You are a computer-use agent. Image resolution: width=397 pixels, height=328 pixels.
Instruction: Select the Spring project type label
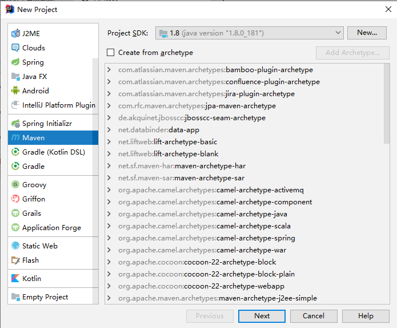[33, 62]
